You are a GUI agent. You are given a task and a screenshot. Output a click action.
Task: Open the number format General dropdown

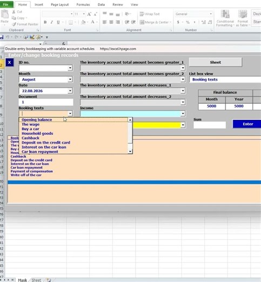tap(211, 14)
